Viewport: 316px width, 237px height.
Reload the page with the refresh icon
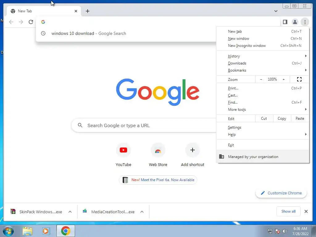[x=31, y=22]
